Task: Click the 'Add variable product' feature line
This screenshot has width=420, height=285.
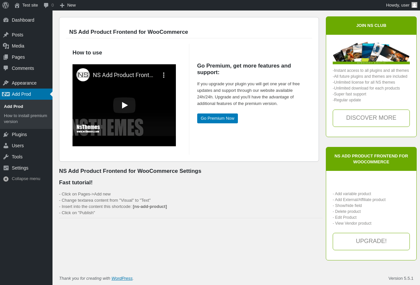Action: [352, 194]
